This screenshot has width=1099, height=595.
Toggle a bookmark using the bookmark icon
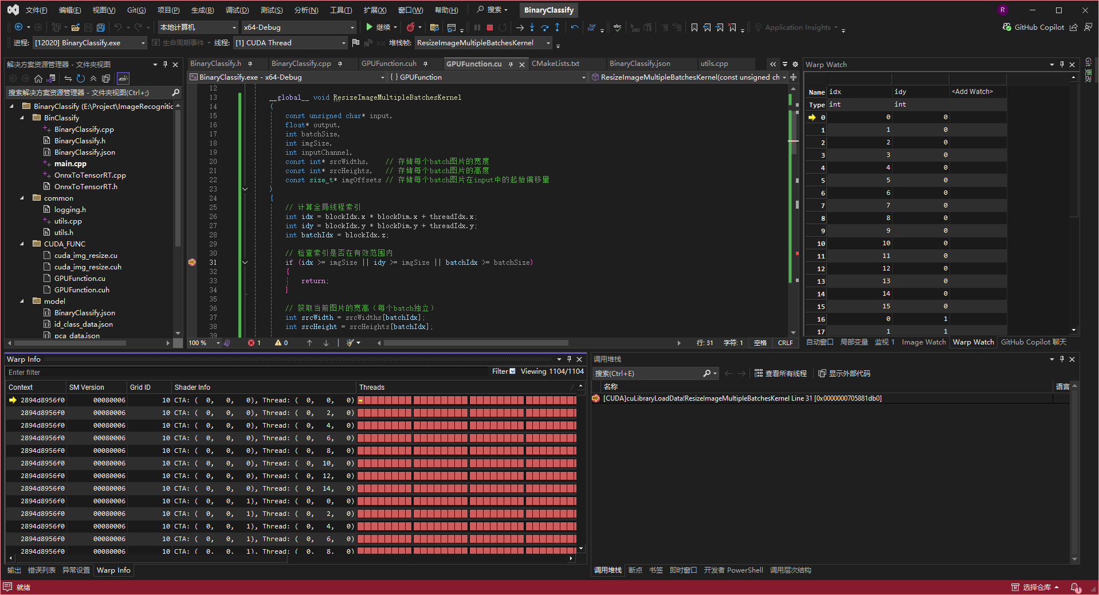pos(694,28)
